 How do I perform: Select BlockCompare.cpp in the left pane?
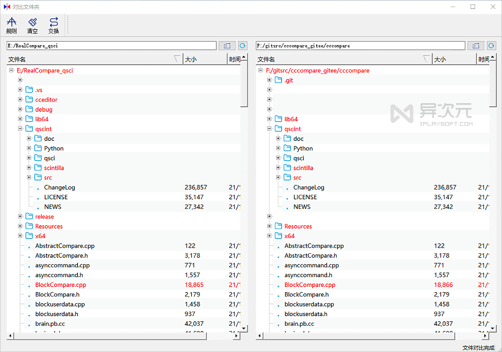pos(61,285)
